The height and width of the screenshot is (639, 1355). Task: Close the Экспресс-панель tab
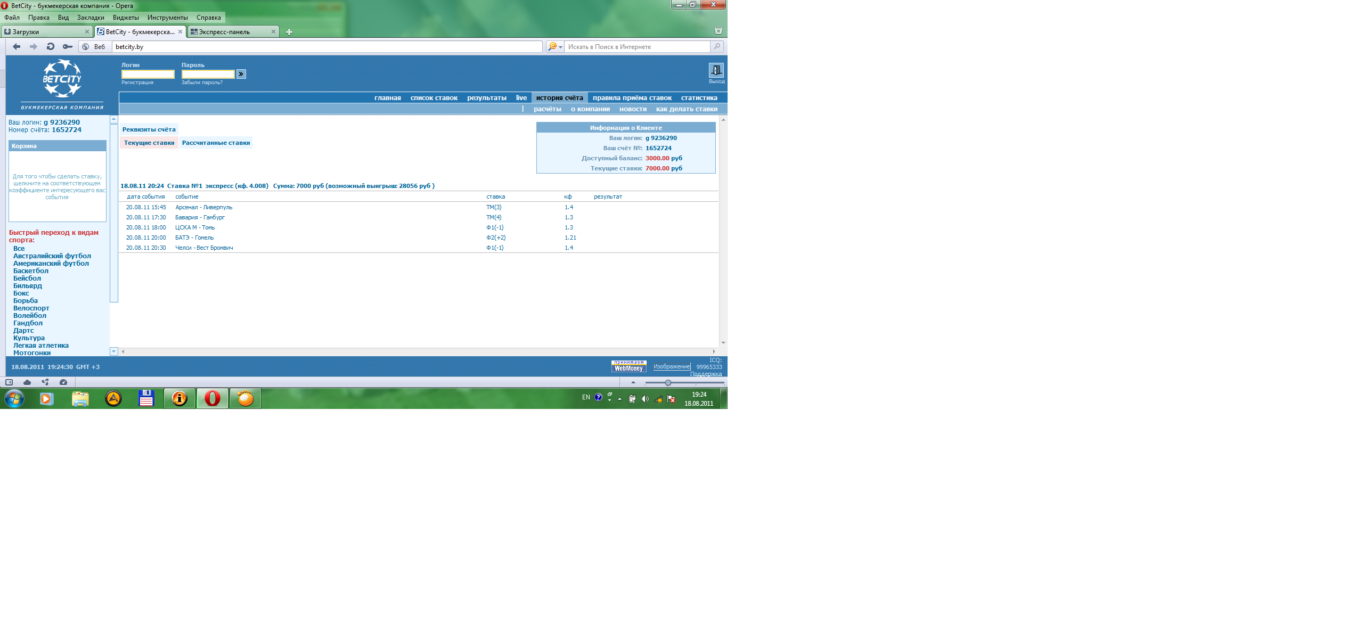click(x=273, y=32)
